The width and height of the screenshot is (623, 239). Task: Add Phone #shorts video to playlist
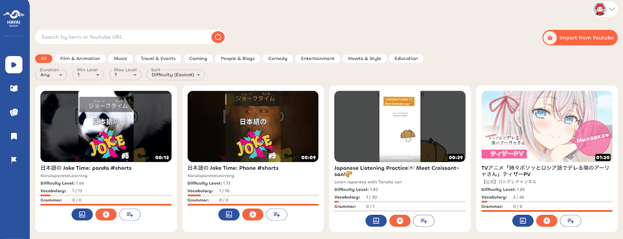tap(276, 214)
